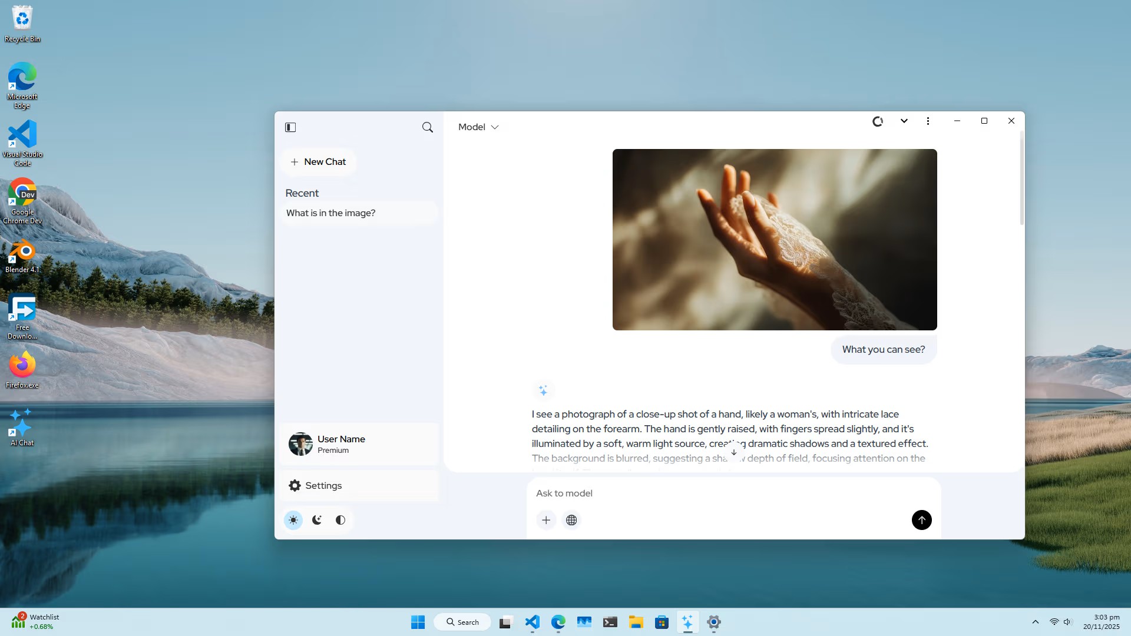Start a New Chat
1131x636 pixels.
(x=318, y=161)
